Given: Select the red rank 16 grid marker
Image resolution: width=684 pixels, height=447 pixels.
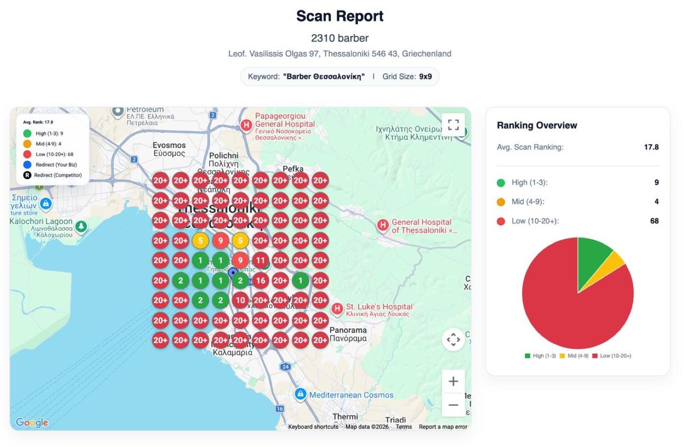Looking at the screenshot, I should pos(260,280).
